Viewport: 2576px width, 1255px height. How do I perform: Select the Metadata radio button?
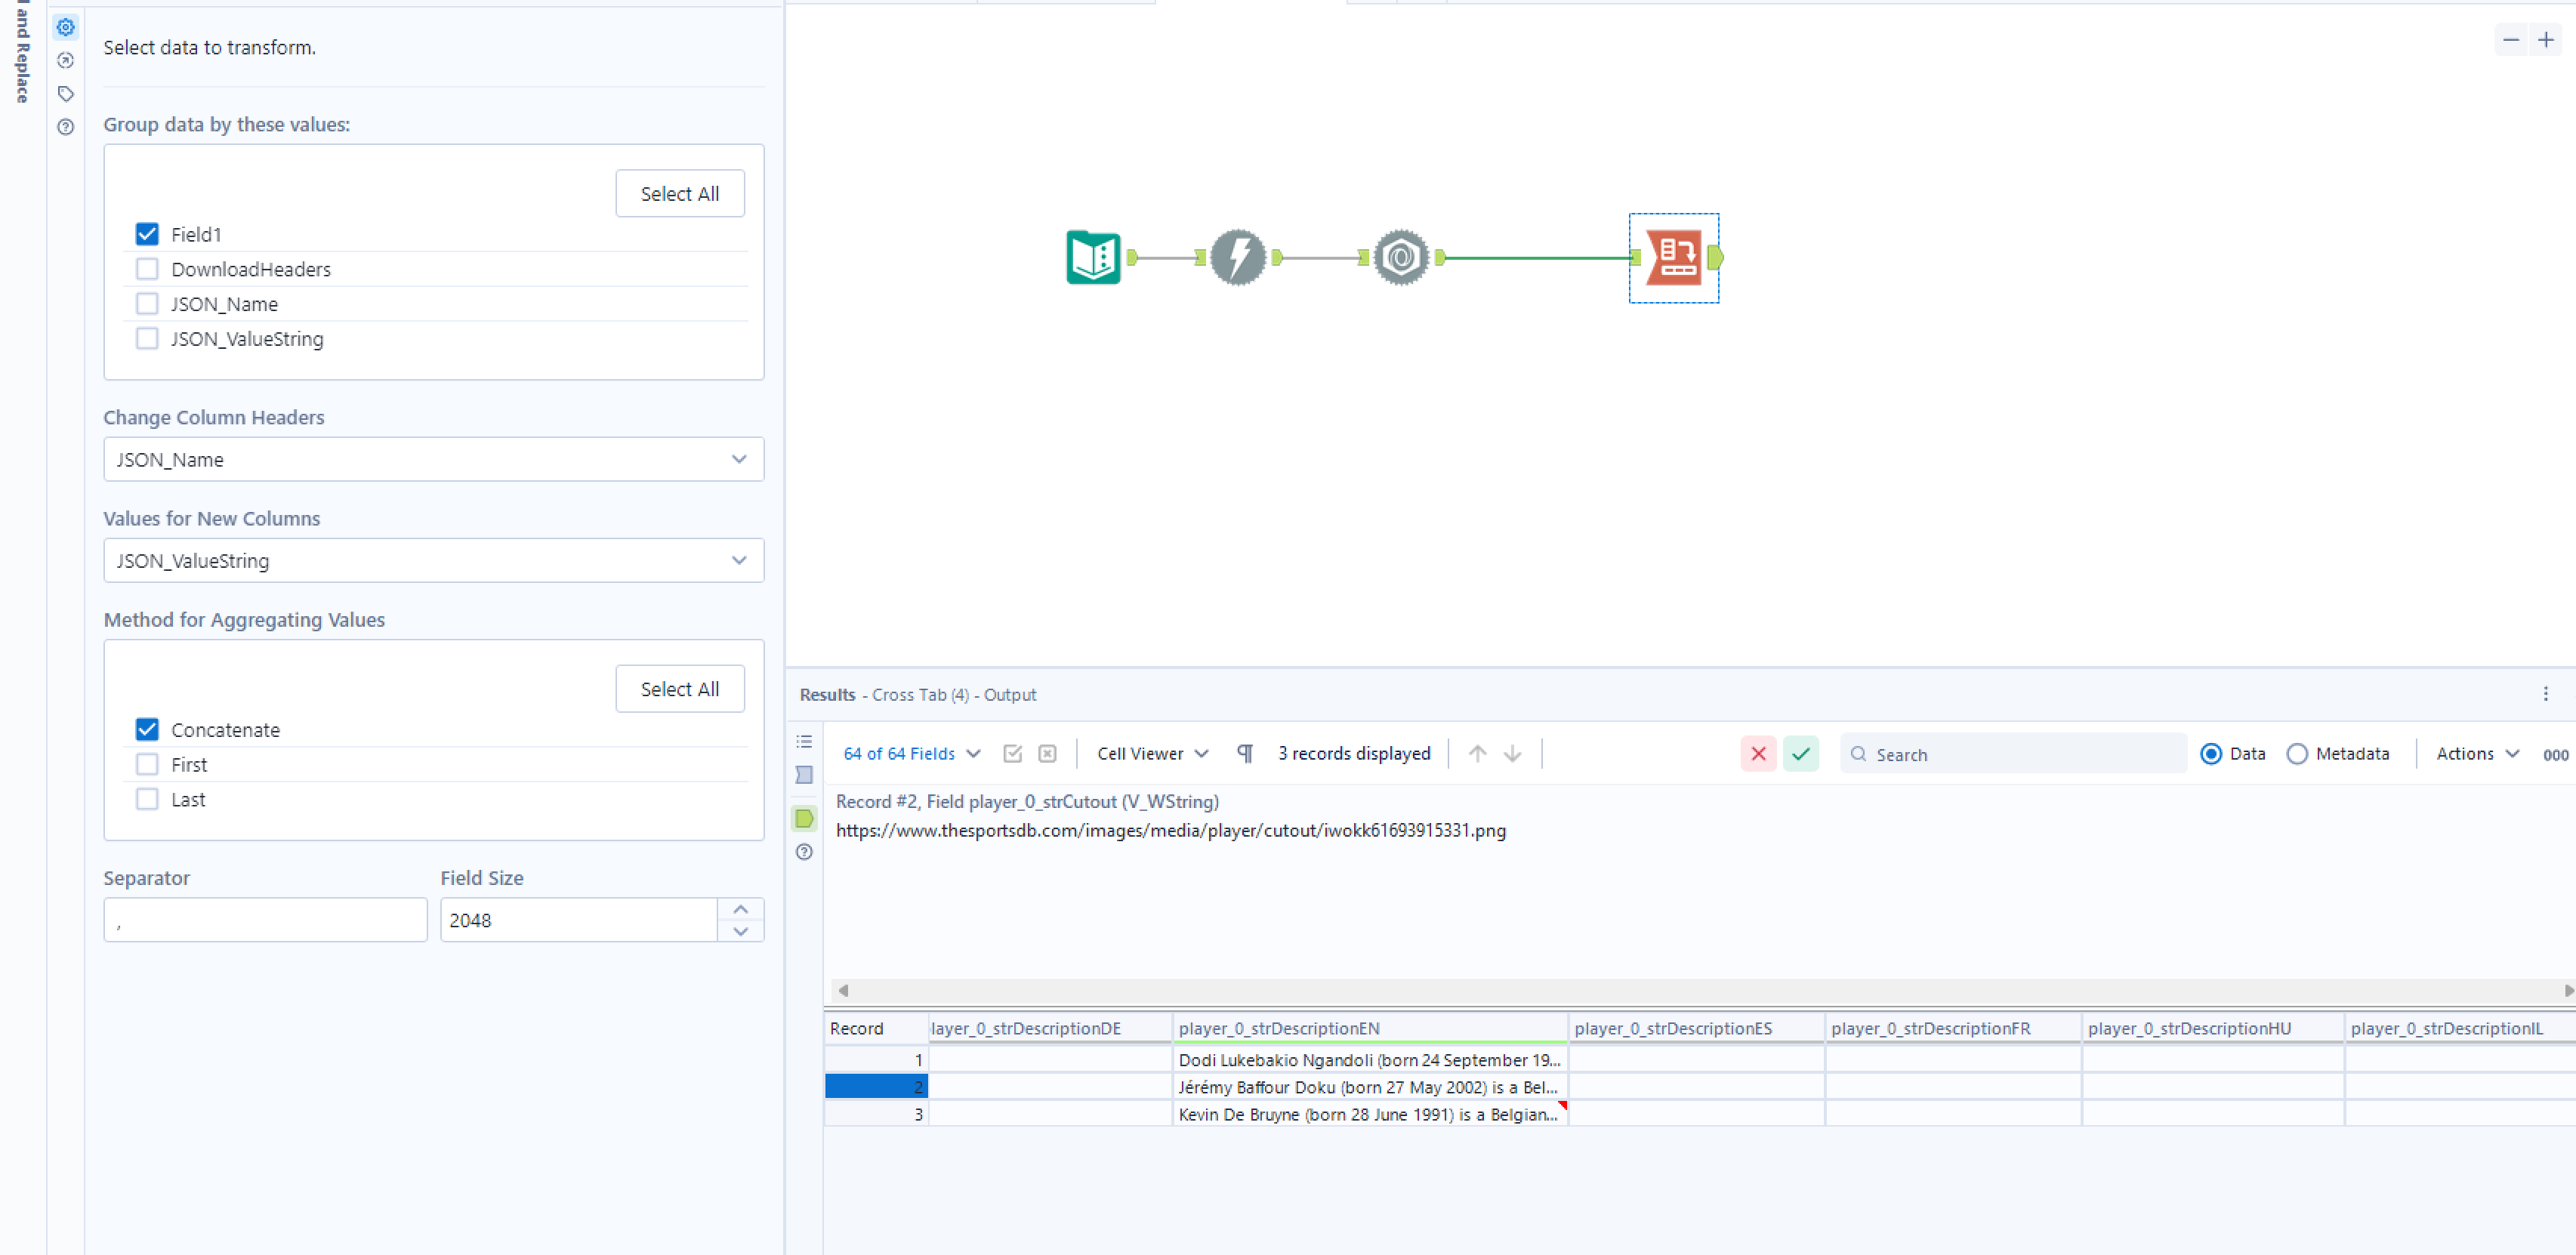click(2297, 754)
